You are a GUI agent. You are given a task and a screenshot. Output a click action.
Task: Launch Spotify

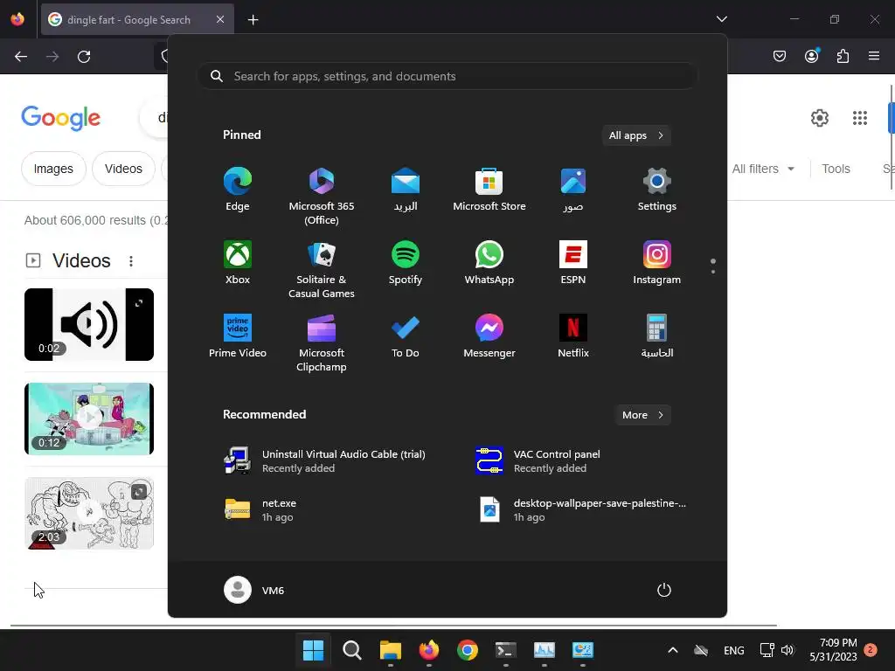406,263
